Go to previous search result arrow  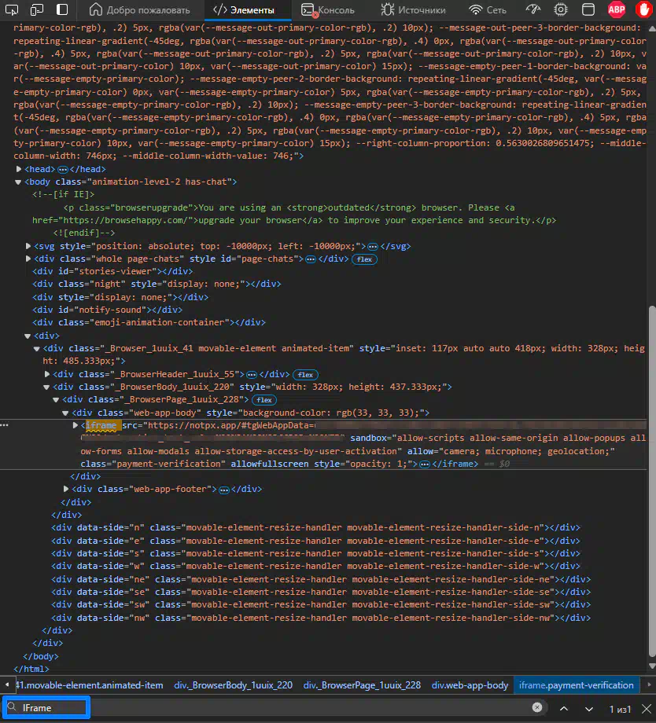[x=565, y=708]
